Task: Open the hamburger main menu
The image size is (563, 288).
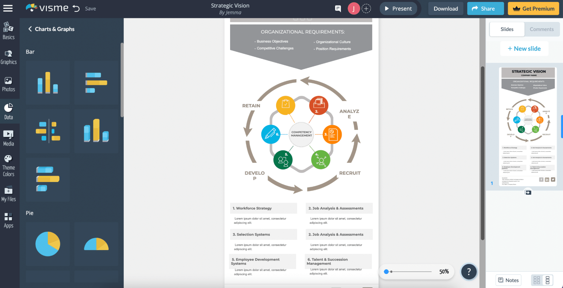Action: pyautogui.click(x=8, y=8)
